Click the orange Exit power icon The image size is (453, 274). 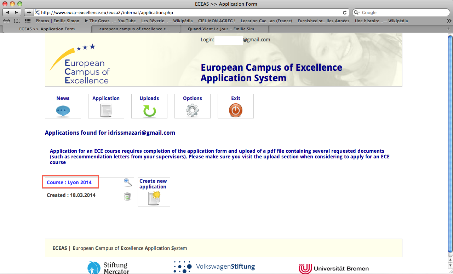click(235, 111)
